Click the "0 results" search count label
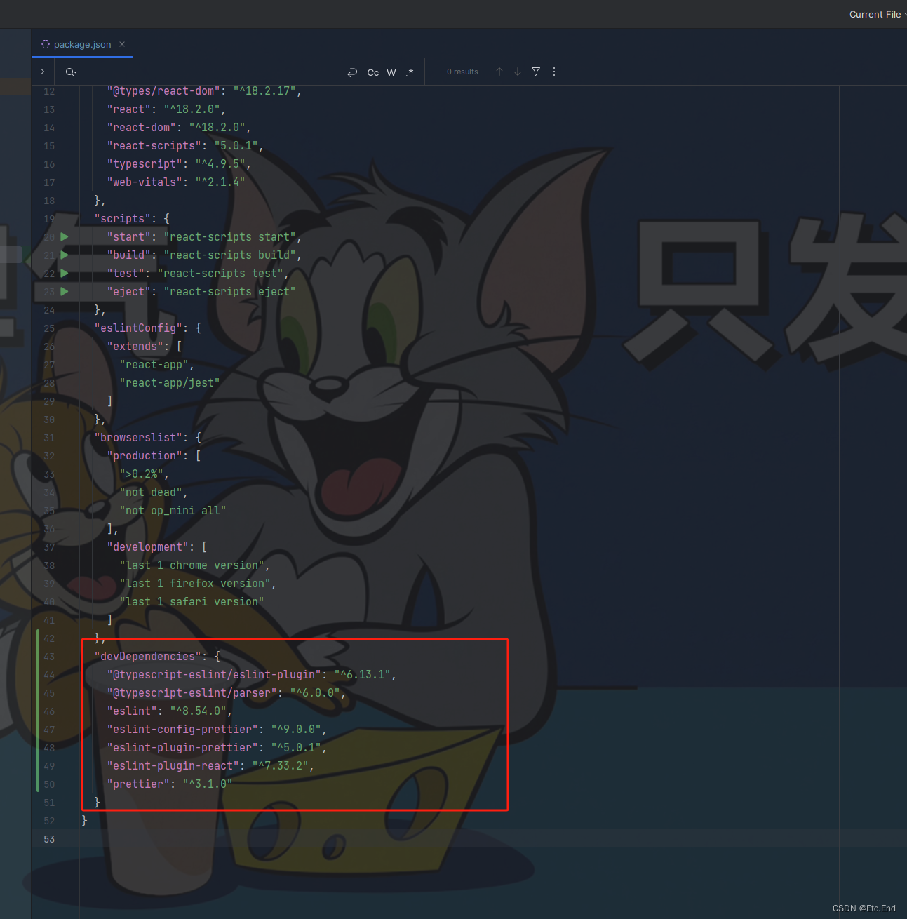 462,72
